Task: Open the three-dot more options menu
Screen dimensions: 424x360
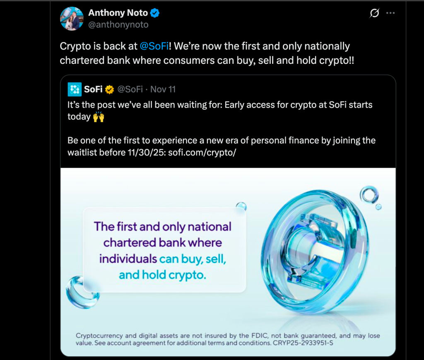Action: tap(390, 13)
